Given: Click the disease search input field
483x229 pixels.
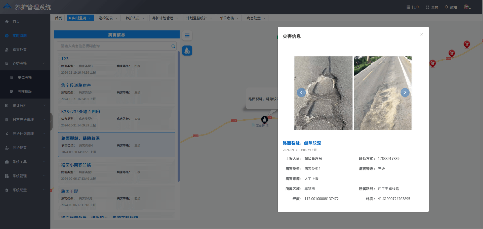Looking at the screenshot, I should [113, 46].
